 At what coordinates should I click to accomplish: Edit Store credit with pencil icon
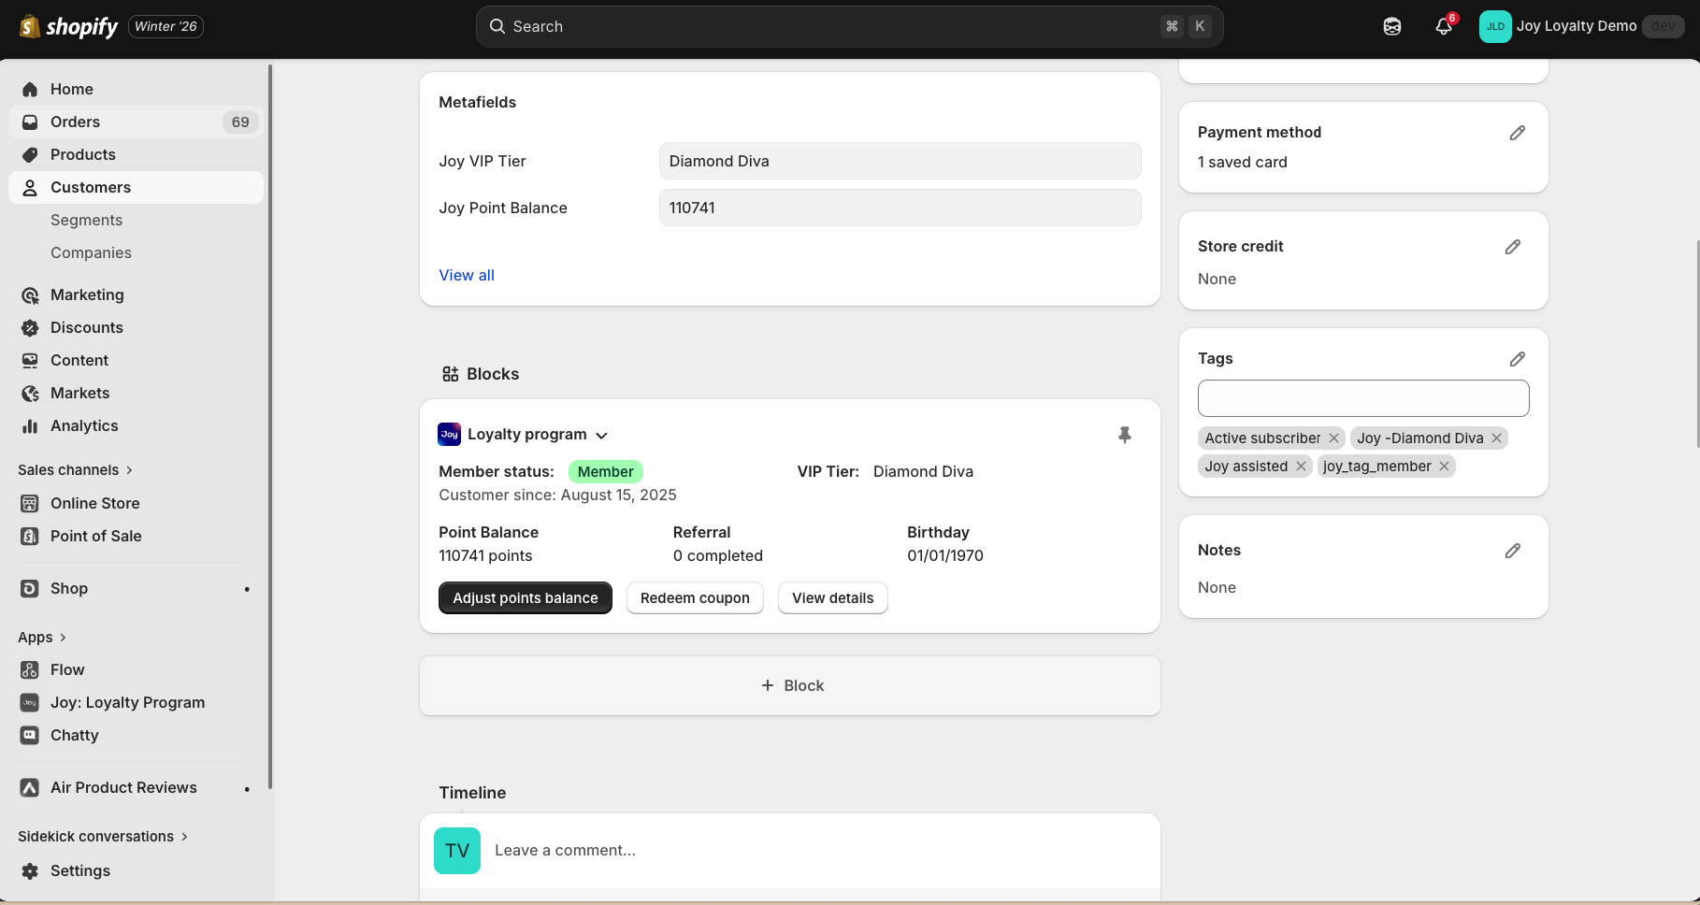pos(1512,247)
